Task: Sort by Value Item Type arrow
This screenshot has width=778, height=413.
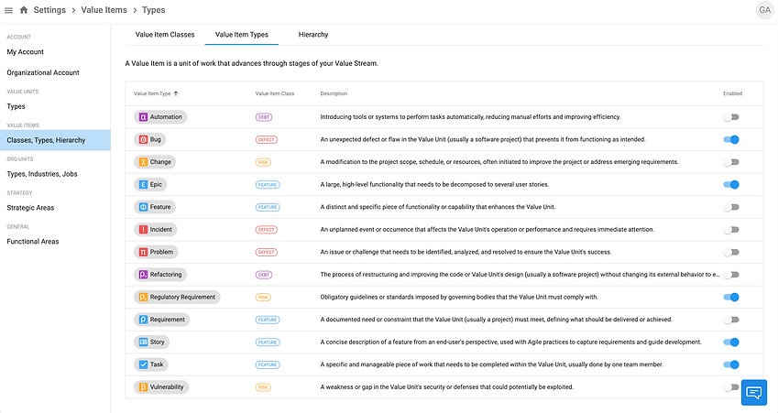Action: (x=176, y=93)
